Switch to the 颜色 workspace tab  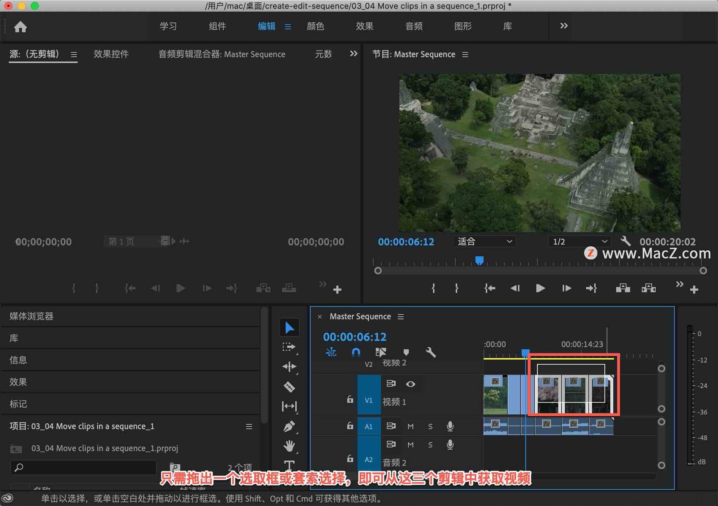pyautogui.click(x=315, y=26)
